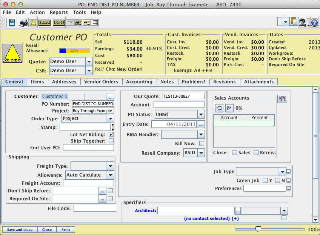Viewport: 320px width, 235px height.
Task: Click the blue Architect label link
Action: [x=145, y=210]
